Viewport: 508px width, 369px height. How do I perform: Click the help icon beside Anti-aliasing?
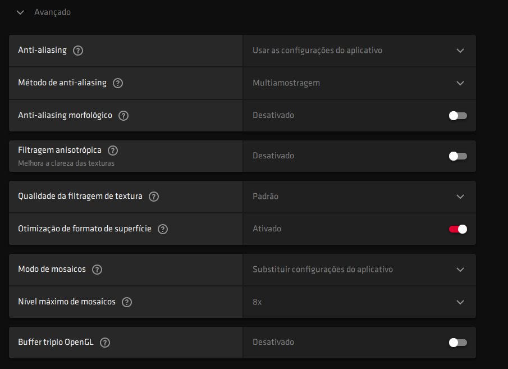pos(78,51)
